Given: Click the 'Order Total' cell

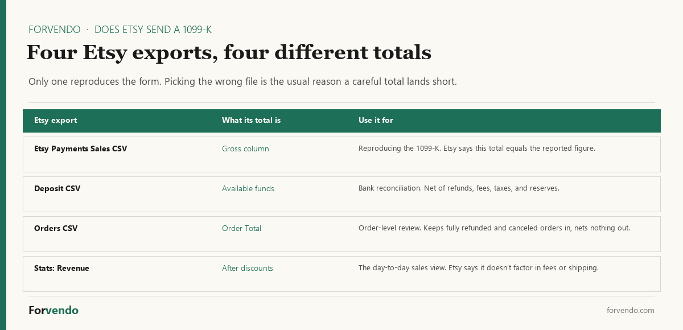Looking at the screenshot, I should [241, 228].
